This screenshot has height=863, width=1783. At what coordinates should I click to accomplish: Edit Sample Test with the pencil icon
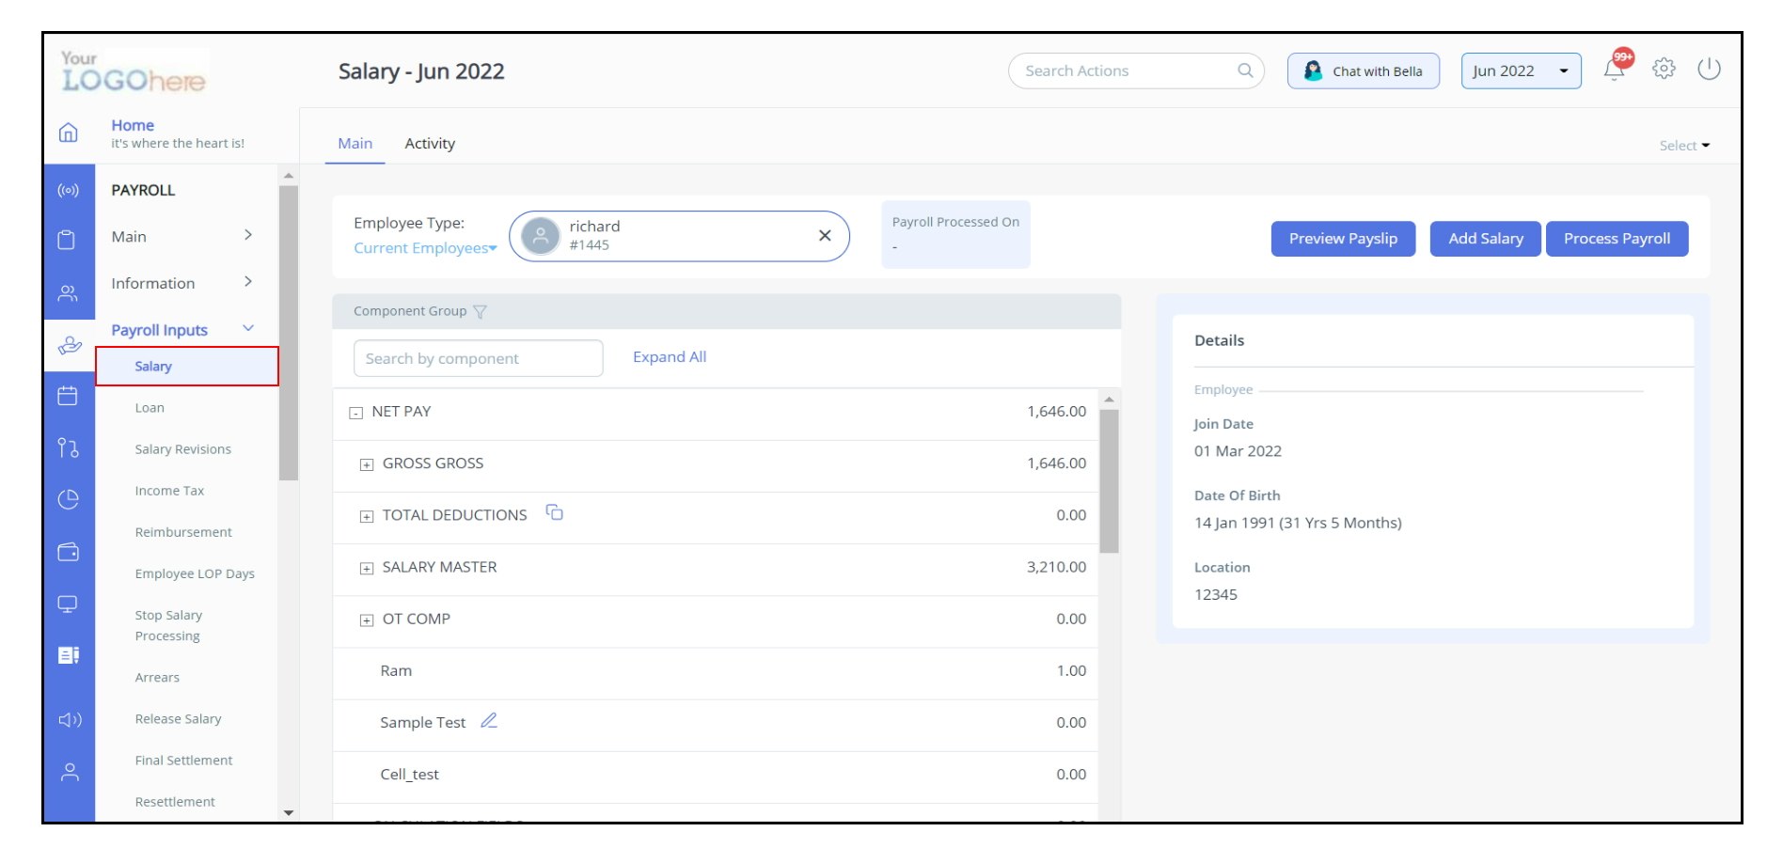point(489,721)
